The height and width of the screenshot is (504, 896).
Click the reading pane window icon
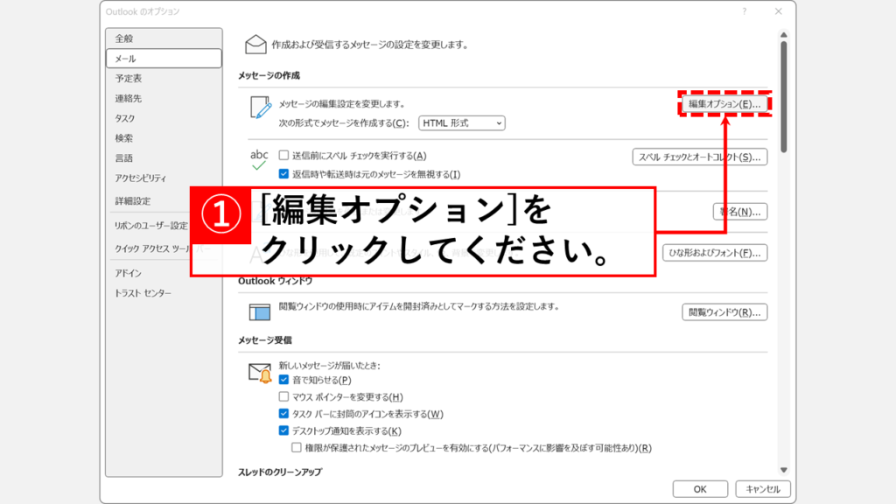[x=259, y=312]
